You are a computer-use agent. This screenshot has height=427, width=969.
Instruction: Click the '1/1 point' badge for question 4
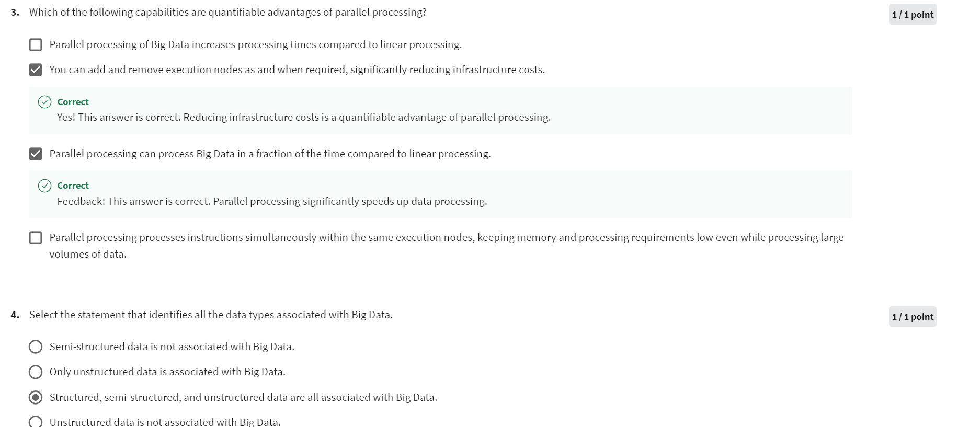[913, 316]
